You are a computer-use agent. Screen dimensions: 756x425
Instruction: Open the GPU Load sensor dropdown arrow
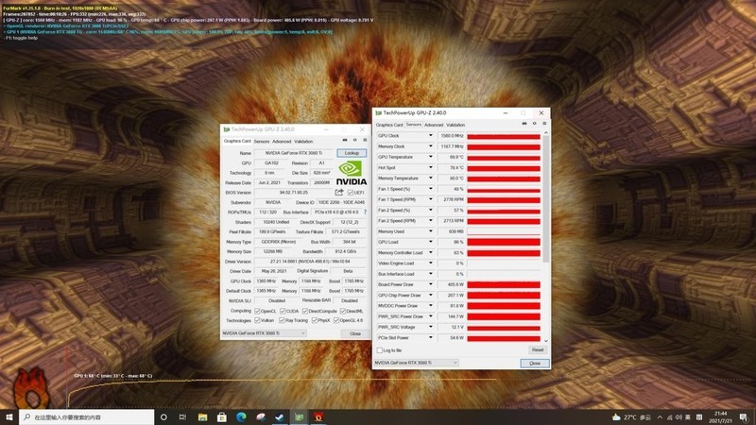[431, 242]
